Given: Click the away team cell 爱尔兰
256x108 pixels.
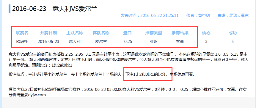Looking at the screenshot, I should pyautogui.click(x=101, y=42).
